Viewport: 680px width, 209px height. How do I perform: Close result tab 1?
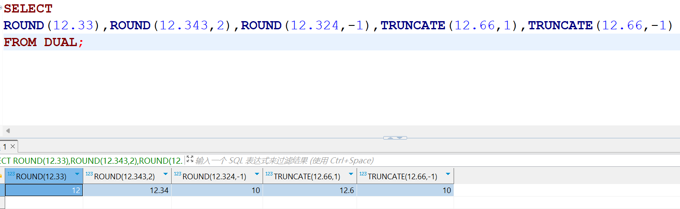pos(13,147)
